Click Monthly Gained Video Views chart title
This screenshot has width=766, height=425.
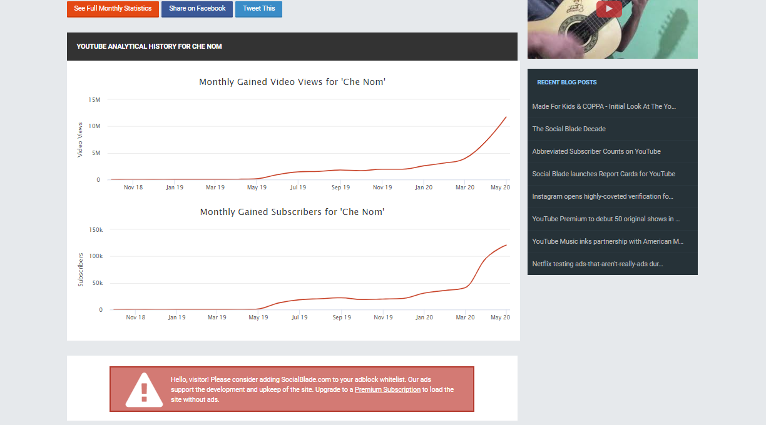point(292,82)
